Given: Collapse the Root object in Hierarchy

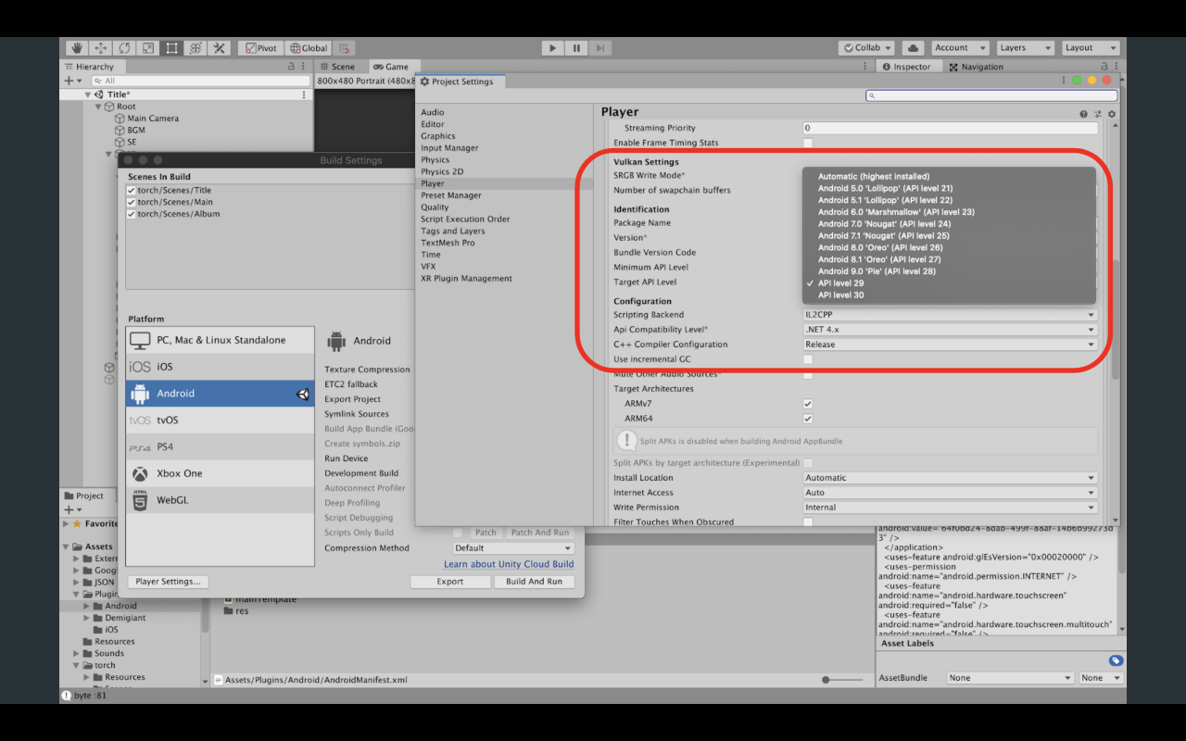Looking at the screenshot, I should 99,107.
